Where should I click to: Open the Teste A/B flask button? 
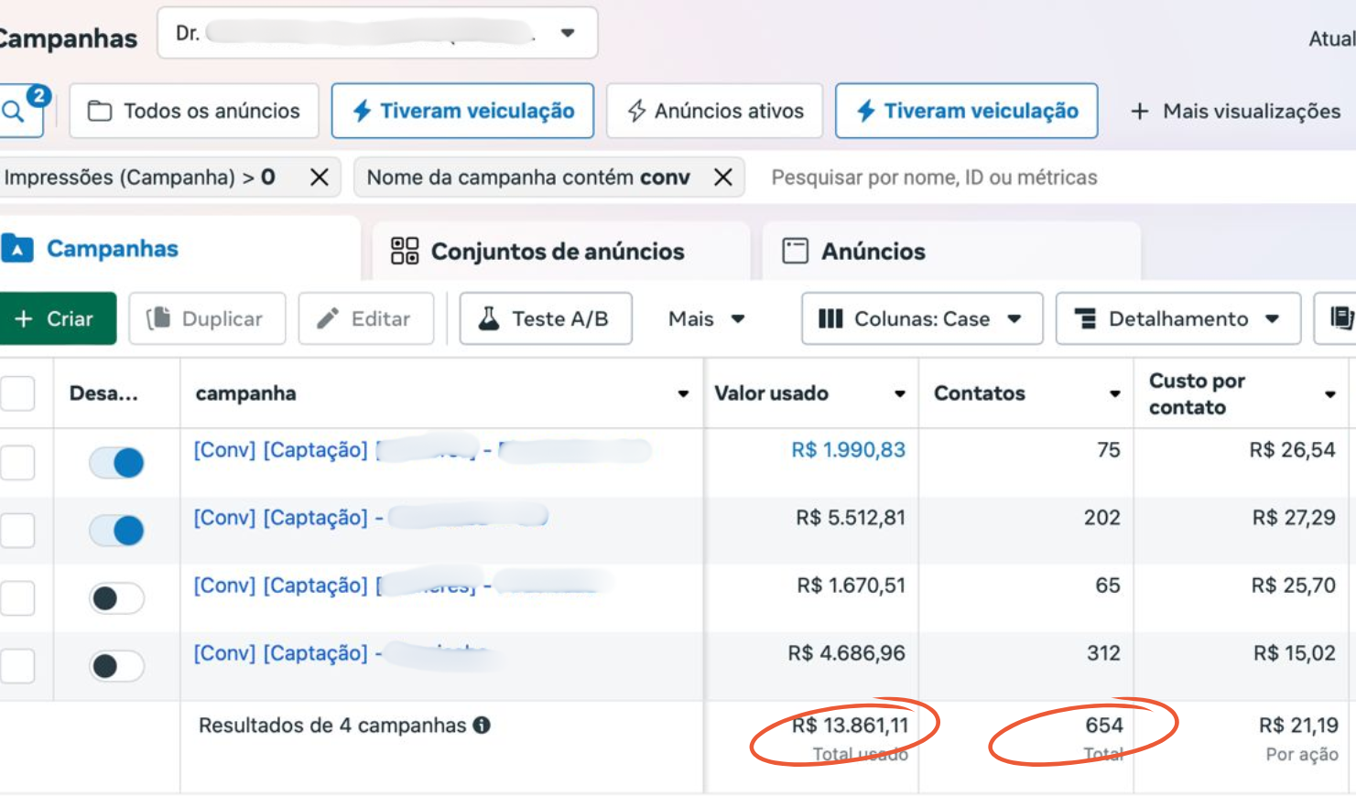[x=545, y=318]
